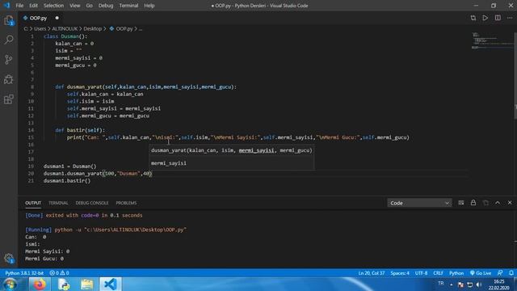Open the Explorer view in activity bar
Viewport: 517px width, 291px height.
coord(9,21)
